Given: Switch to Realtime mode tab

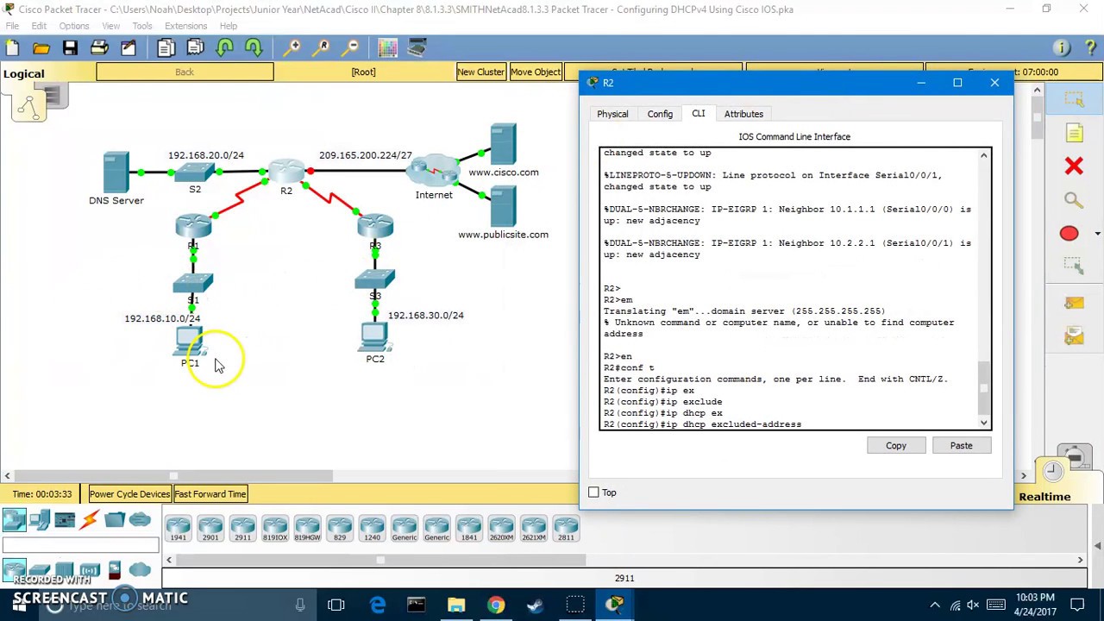Looking at the screenshot, I should (x=1044, y=496).
